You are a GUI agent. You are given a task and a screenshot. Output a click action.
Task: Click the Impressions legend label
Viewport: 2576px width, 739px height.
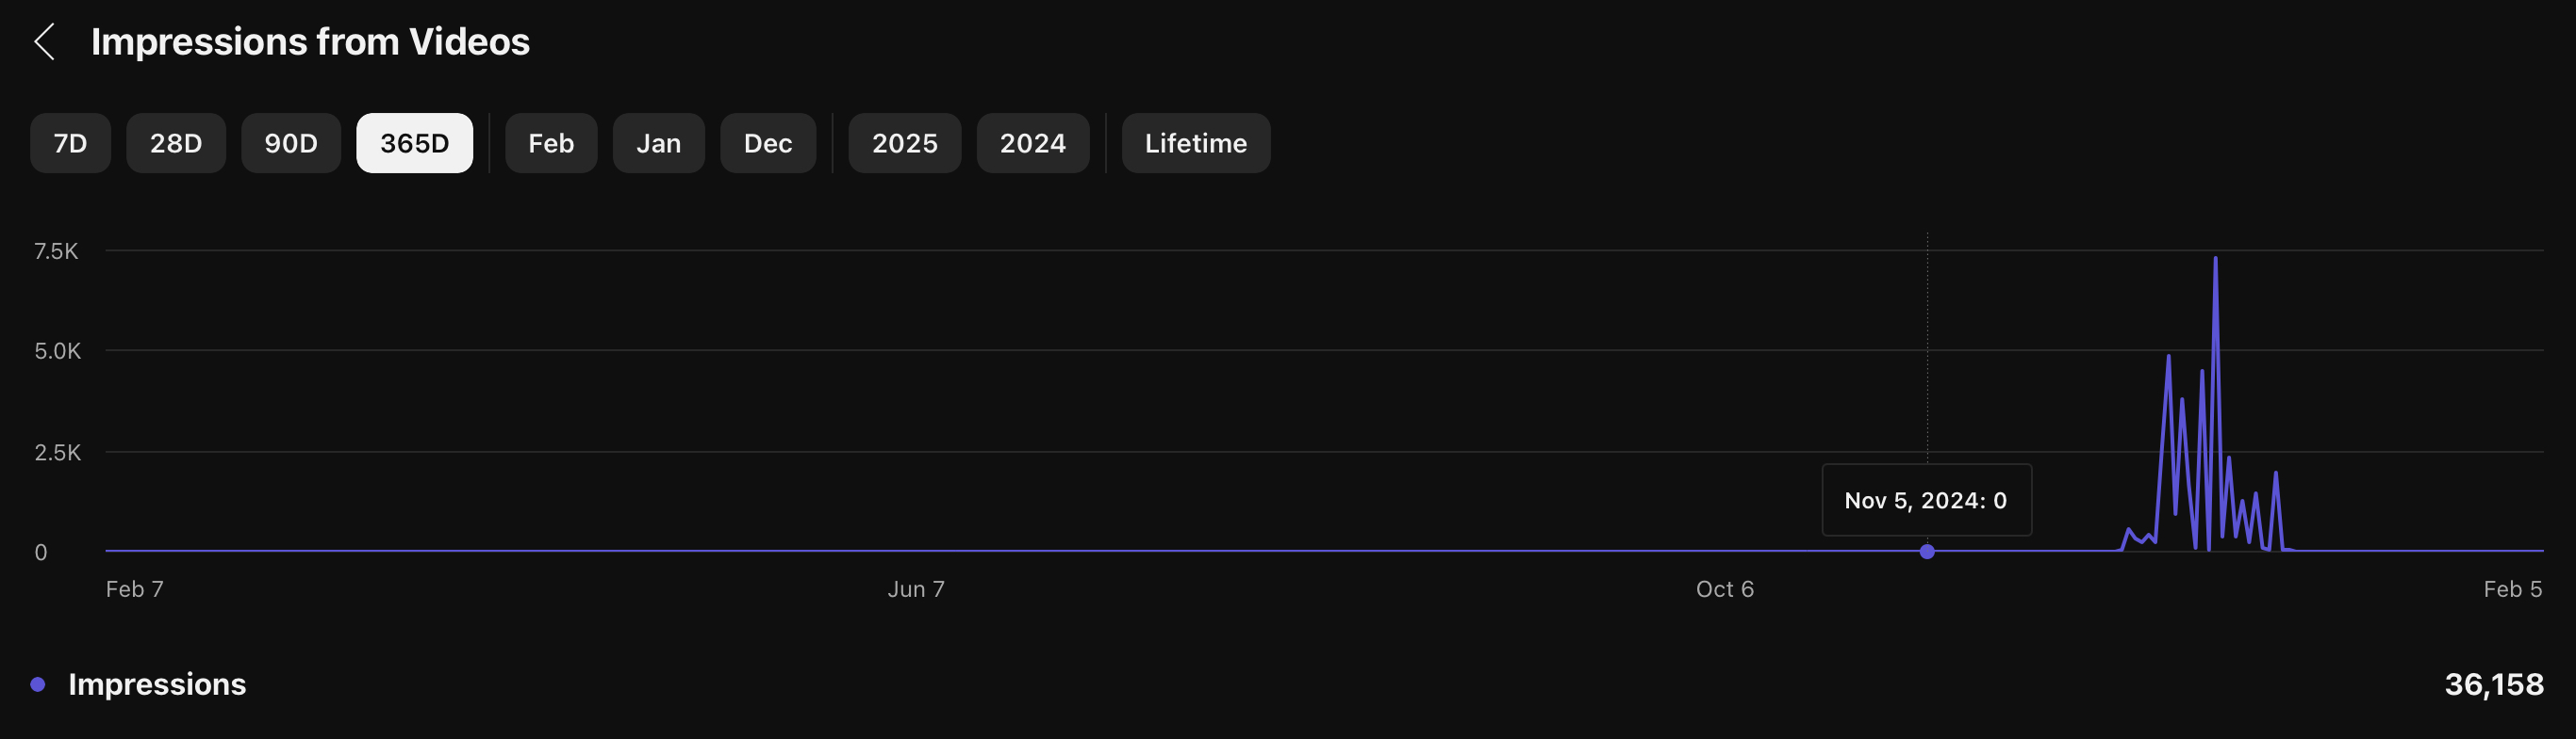[x=157, y=684]
